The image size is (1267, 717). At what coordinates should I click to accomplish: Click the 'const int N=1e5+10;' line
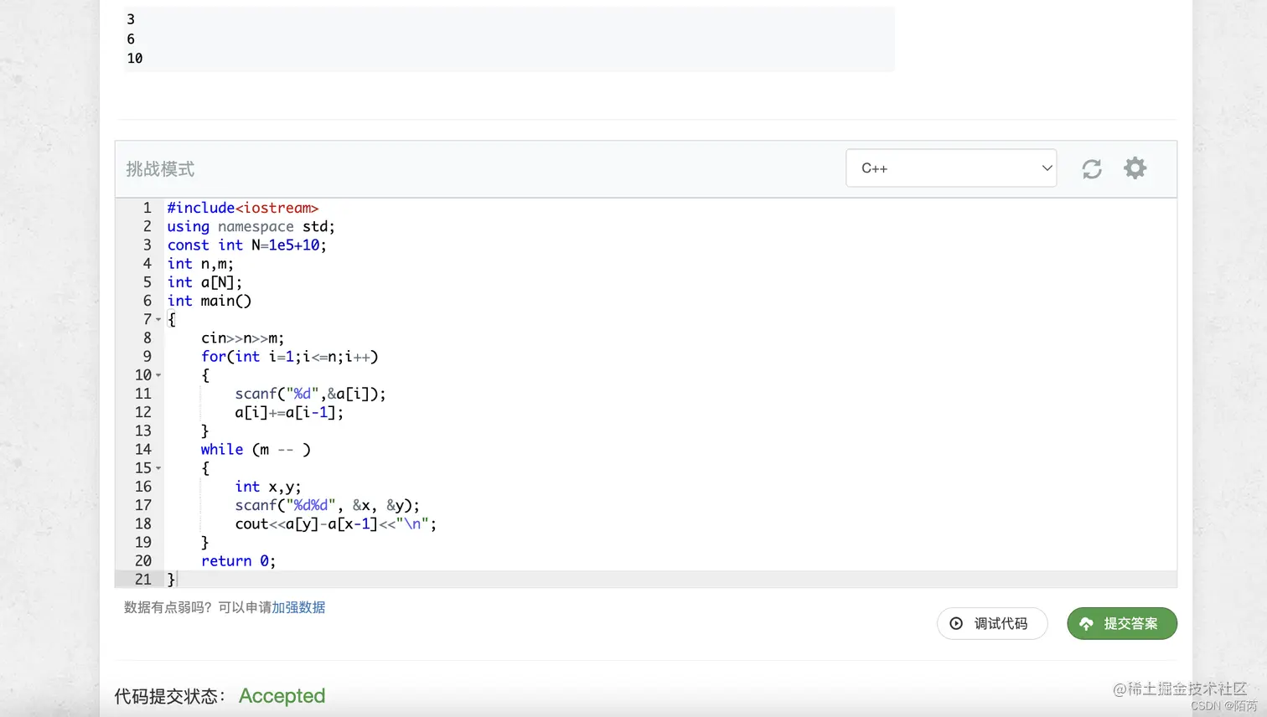[x=246, y=245]
